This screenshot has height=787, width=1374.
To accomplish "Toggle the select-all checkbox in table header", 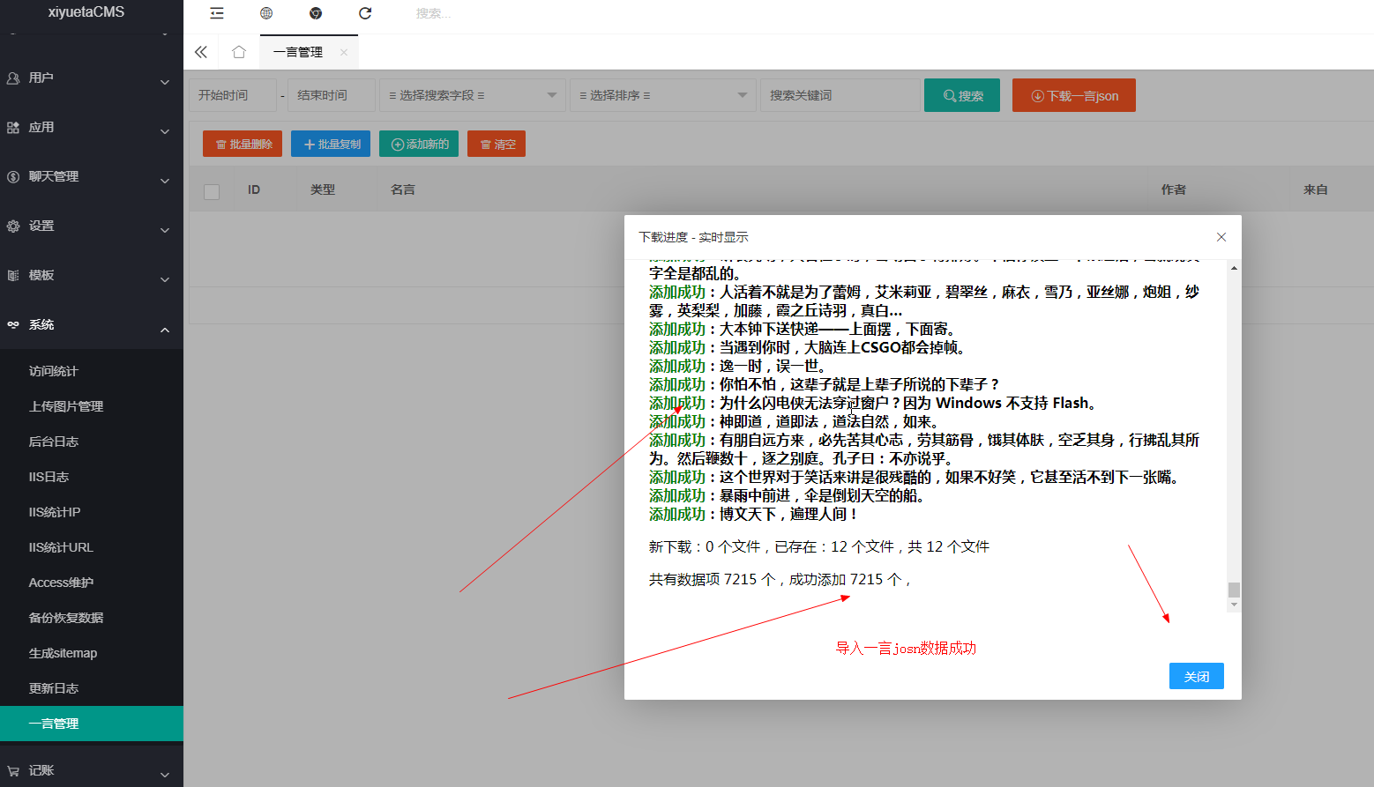I will click(x=211, y=191).
